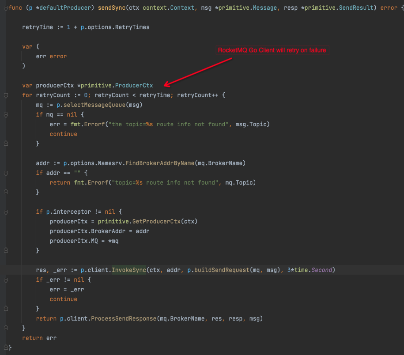The width and height of the screenshot is (404, 355).
Task: Click ProcessSendResponse method call
Action: coord(124,319)
